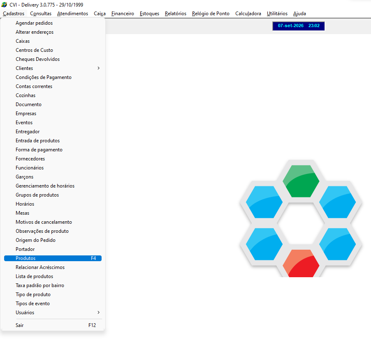Select Taxa padrão por bairro entry
Screen dimensions: 371x357
[x=53, y=285]
